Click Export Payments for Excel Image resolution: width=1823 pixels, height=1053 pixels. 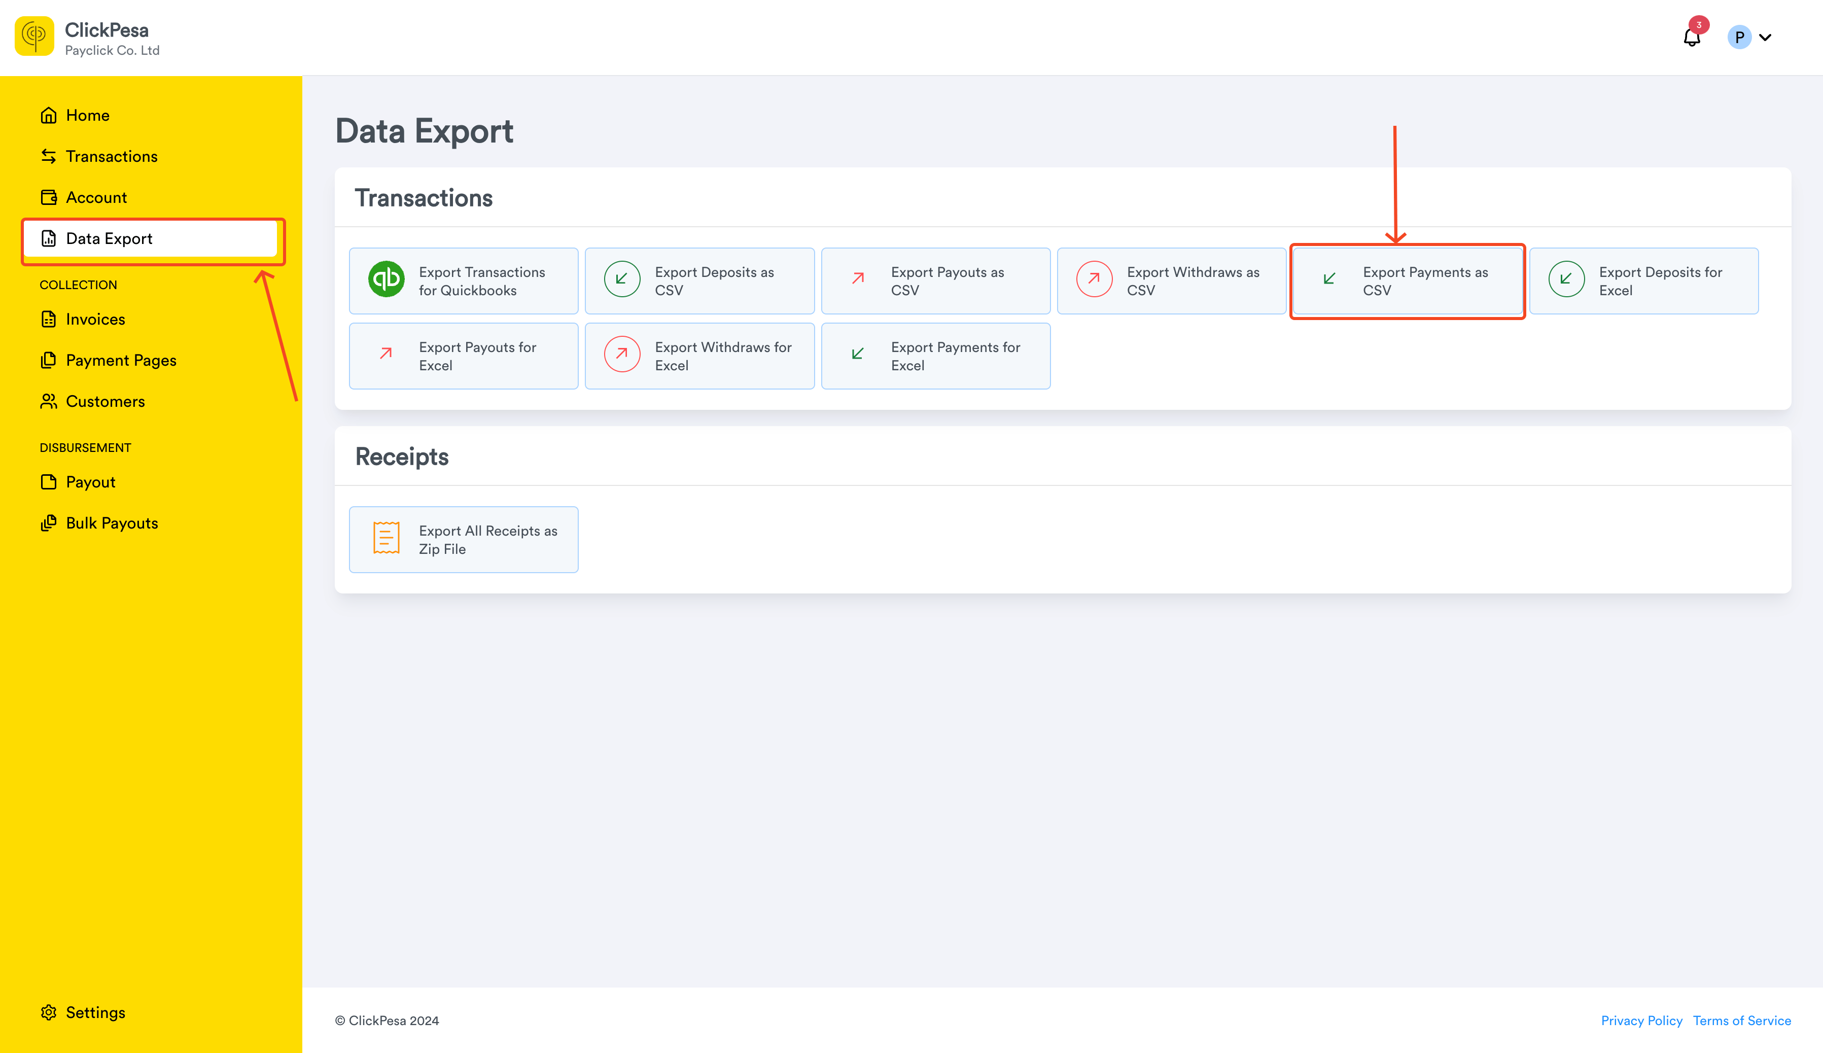(x=936, y=357)
